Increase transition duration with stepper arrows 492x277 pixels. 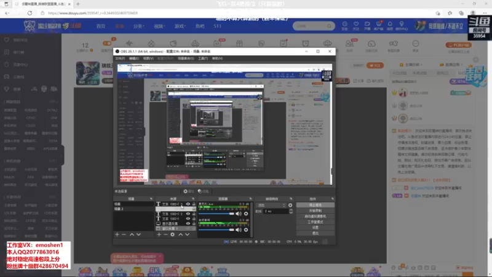[x=291, y=210]
